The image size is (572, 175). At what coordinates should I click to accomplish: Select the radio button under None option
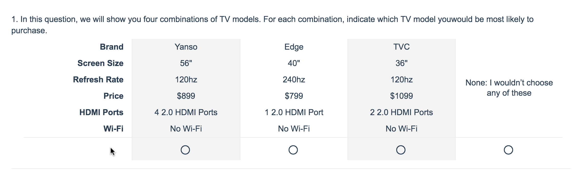pos(508,150)
